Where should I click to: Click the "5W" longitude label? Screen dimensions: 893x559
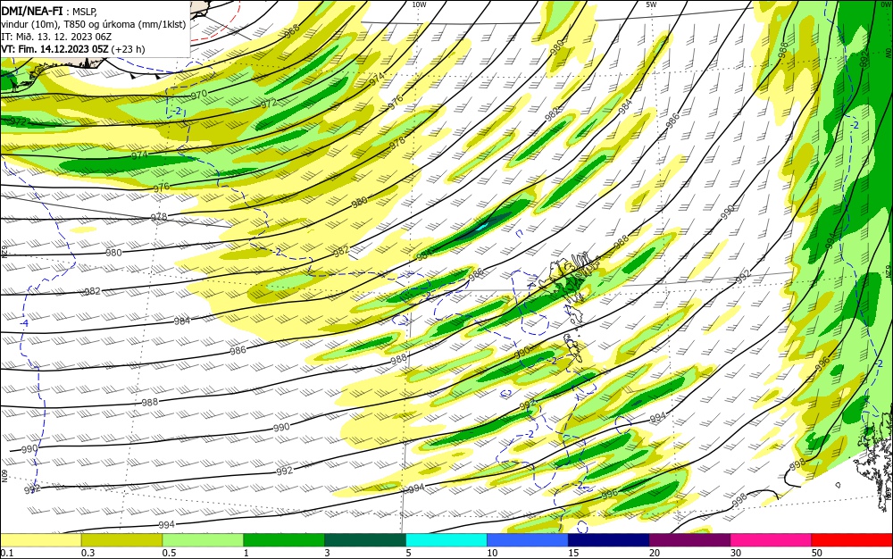(x=651, y=4)
